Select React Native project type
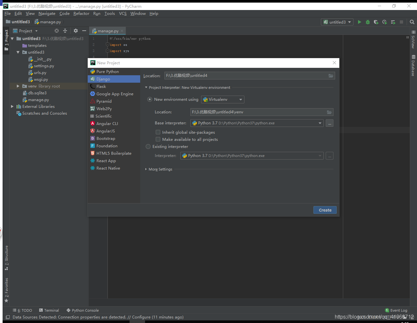 coord(114,168)
